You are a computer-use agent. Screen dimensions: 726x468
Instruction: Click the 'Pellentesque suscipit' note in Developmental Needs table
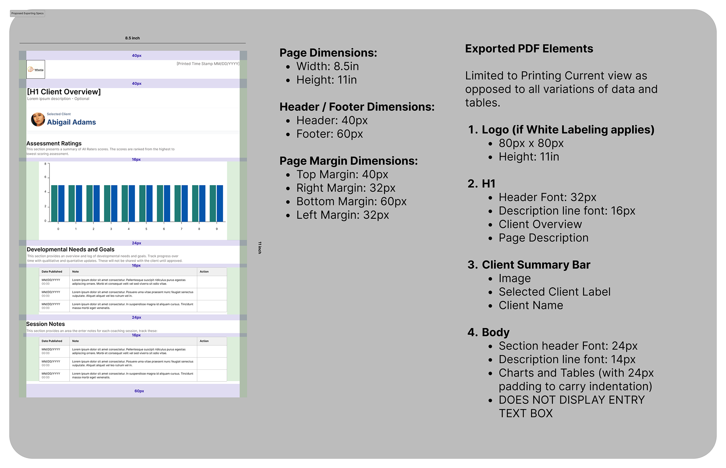click(x=129, y=282)
